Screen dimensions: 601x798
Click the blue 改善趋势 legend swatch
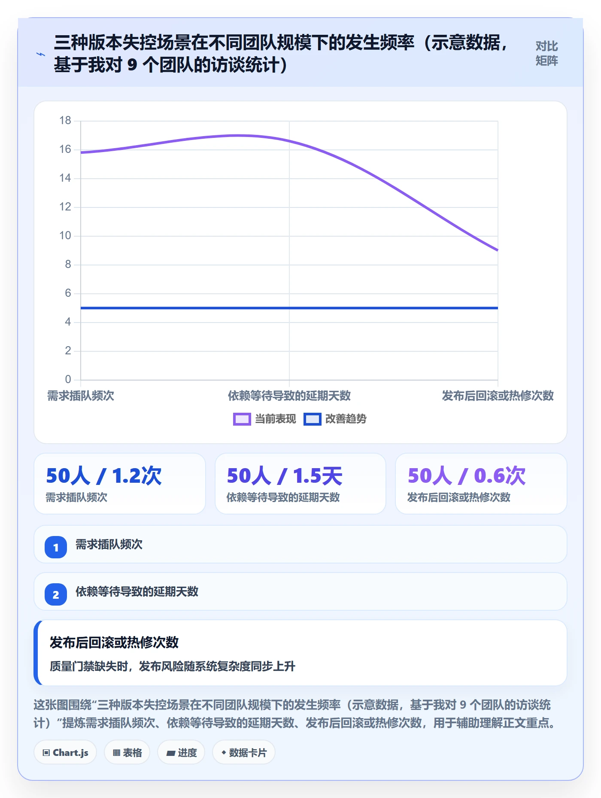312,419
